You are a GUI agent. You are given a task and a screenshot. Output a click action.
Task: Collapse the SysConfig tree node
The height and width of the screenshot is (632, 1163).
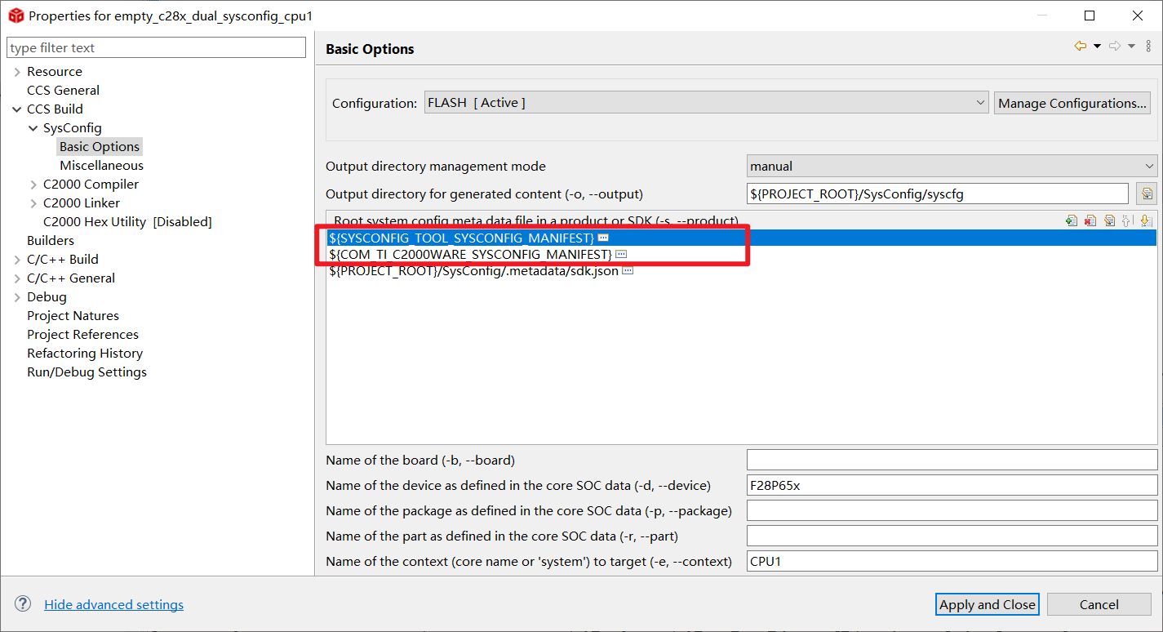pyautogui.click(x=33, y=128)
